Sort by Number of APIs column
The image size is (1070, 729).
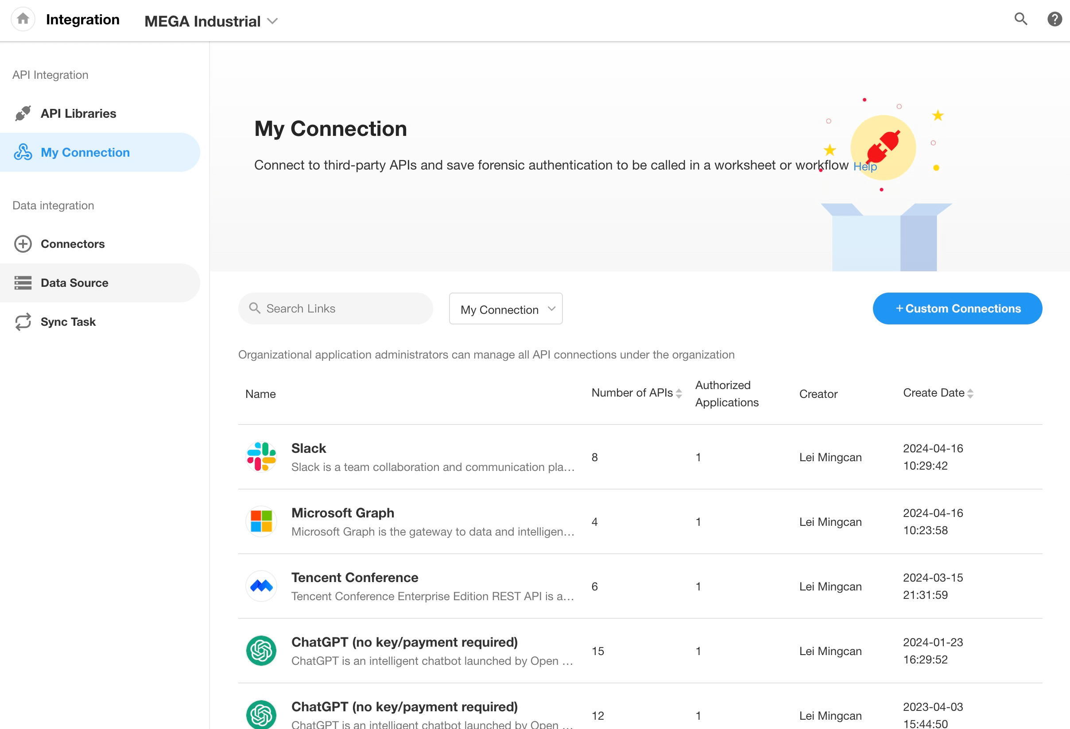pyautogui.click(x=678, y=393)
